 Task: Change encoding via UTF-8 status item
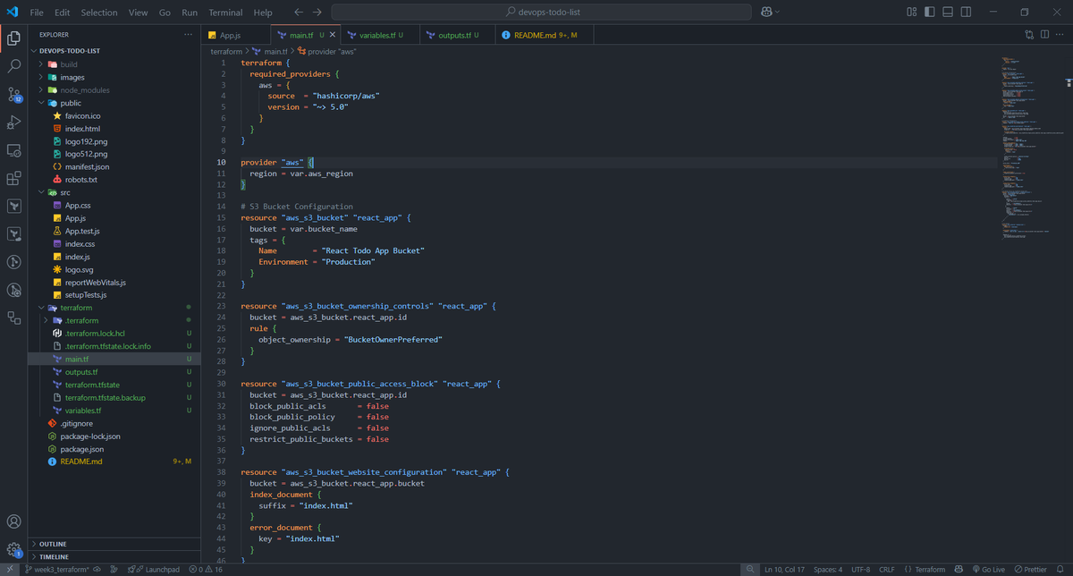pos(860,569)
